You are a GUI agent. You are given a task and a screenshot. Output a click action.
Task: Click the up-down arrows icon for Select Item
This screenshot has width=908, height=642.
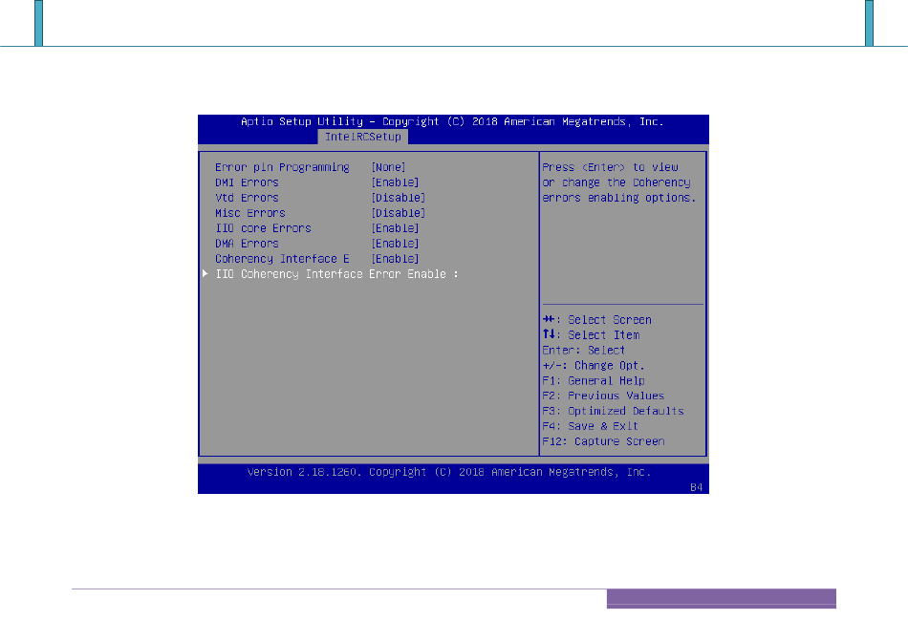(549, 335)
